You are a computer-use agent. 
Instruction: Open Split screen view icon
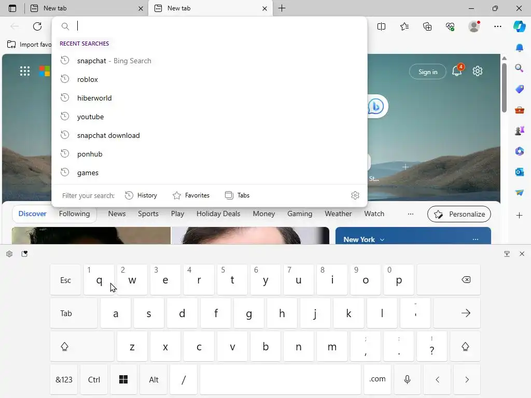[x=381, y=26]
